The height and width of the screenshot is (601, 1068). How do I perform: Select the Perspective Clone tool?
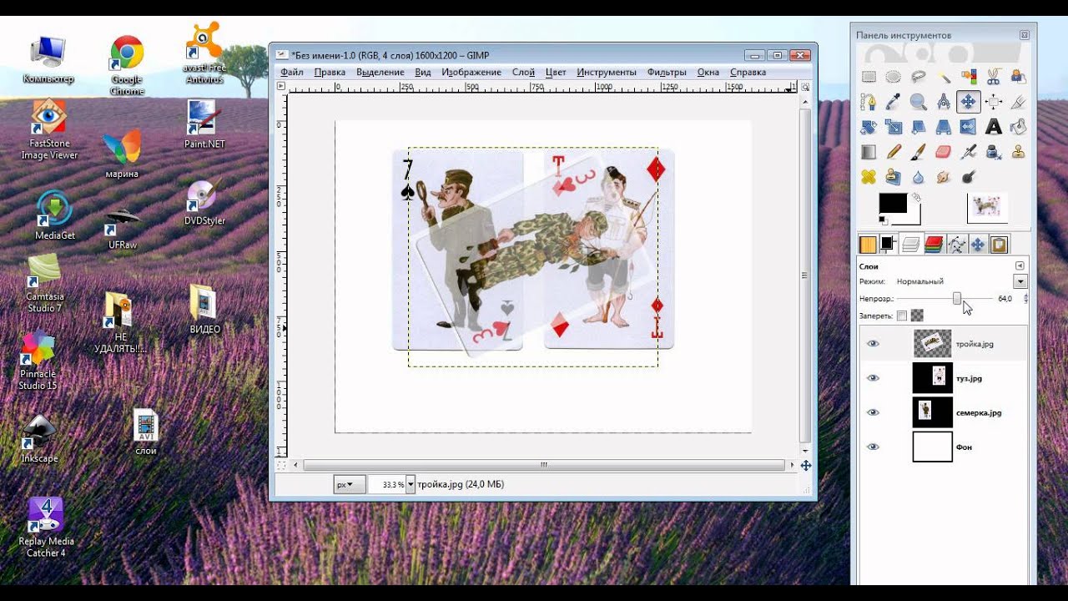pyautogui.click(x=894, y=177)
